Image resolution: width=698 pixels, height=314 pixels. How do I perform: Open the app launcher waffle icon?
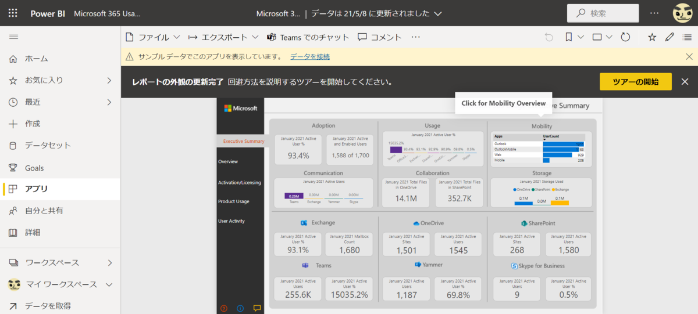tap(13, 13)
